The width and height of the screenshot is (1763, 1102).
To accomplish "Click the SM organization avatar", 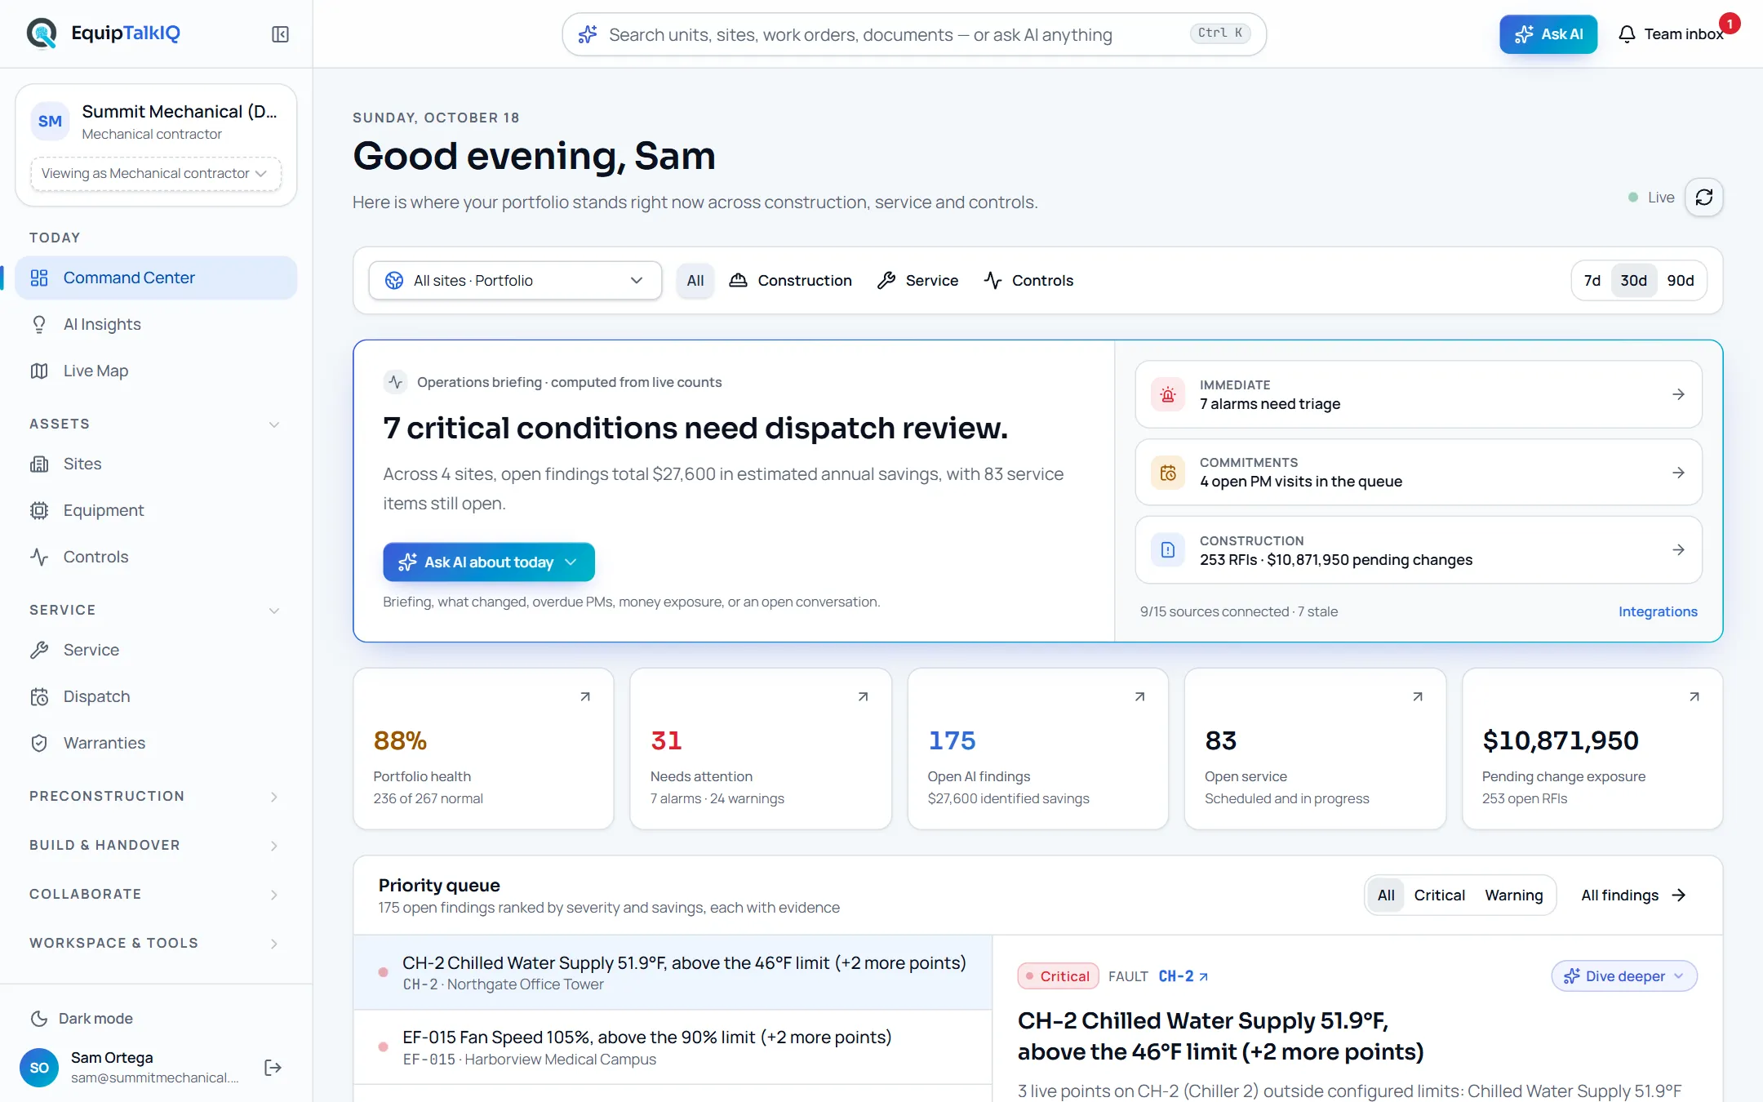I will 50,122.
